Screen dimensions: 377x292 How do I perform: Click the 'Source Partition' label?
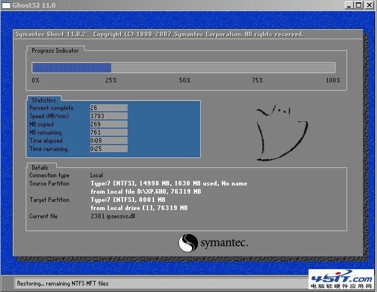pos(49,183)
